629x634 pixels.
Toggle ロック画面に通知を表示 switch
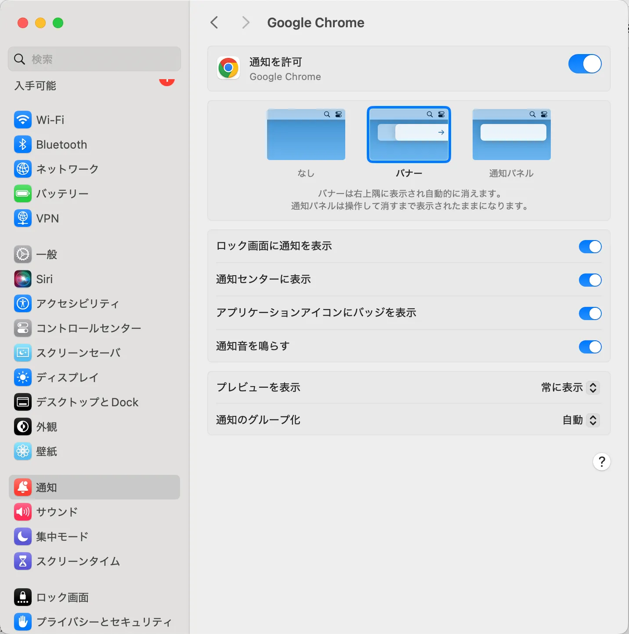(x=590, y=247)
